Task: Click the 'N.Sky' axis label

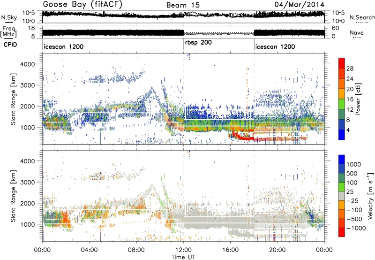Action: tap(9, 17)
